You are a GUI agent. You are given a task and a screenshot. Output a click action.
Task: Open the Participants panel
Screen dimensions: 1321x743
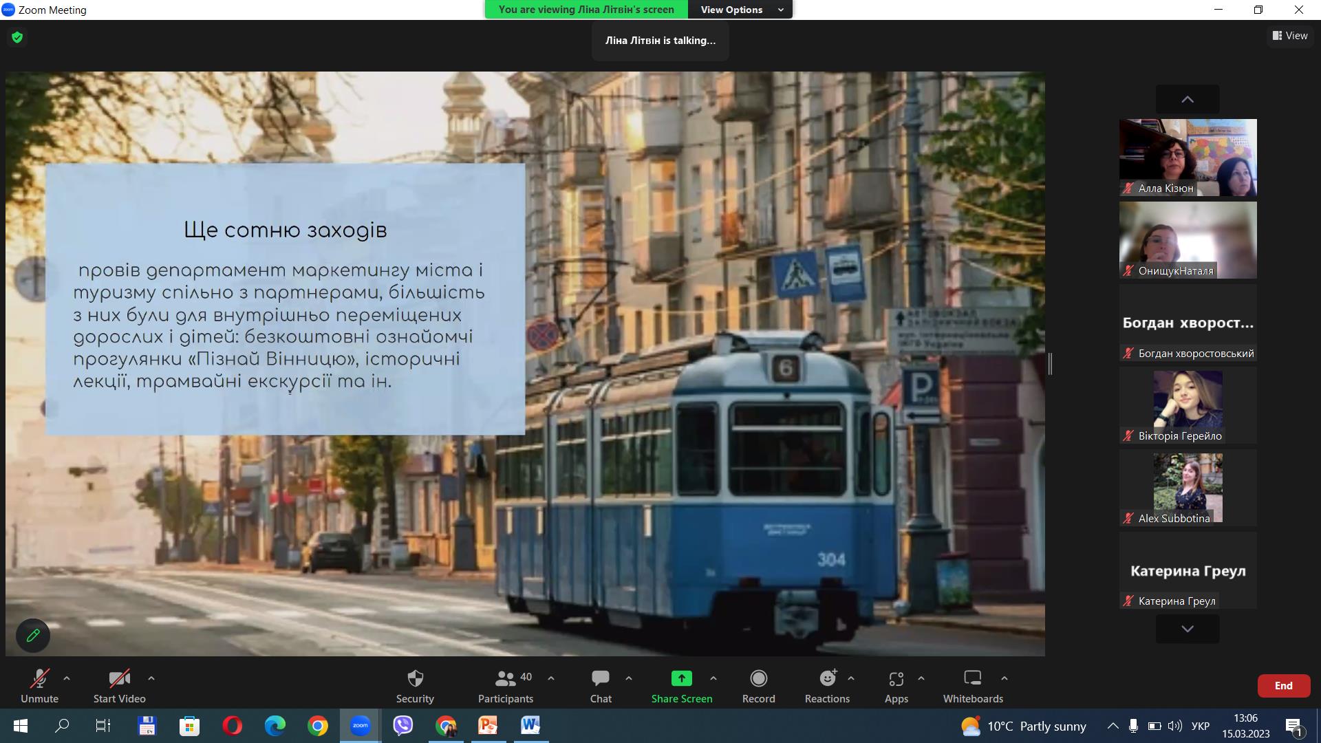pos(506,679)
